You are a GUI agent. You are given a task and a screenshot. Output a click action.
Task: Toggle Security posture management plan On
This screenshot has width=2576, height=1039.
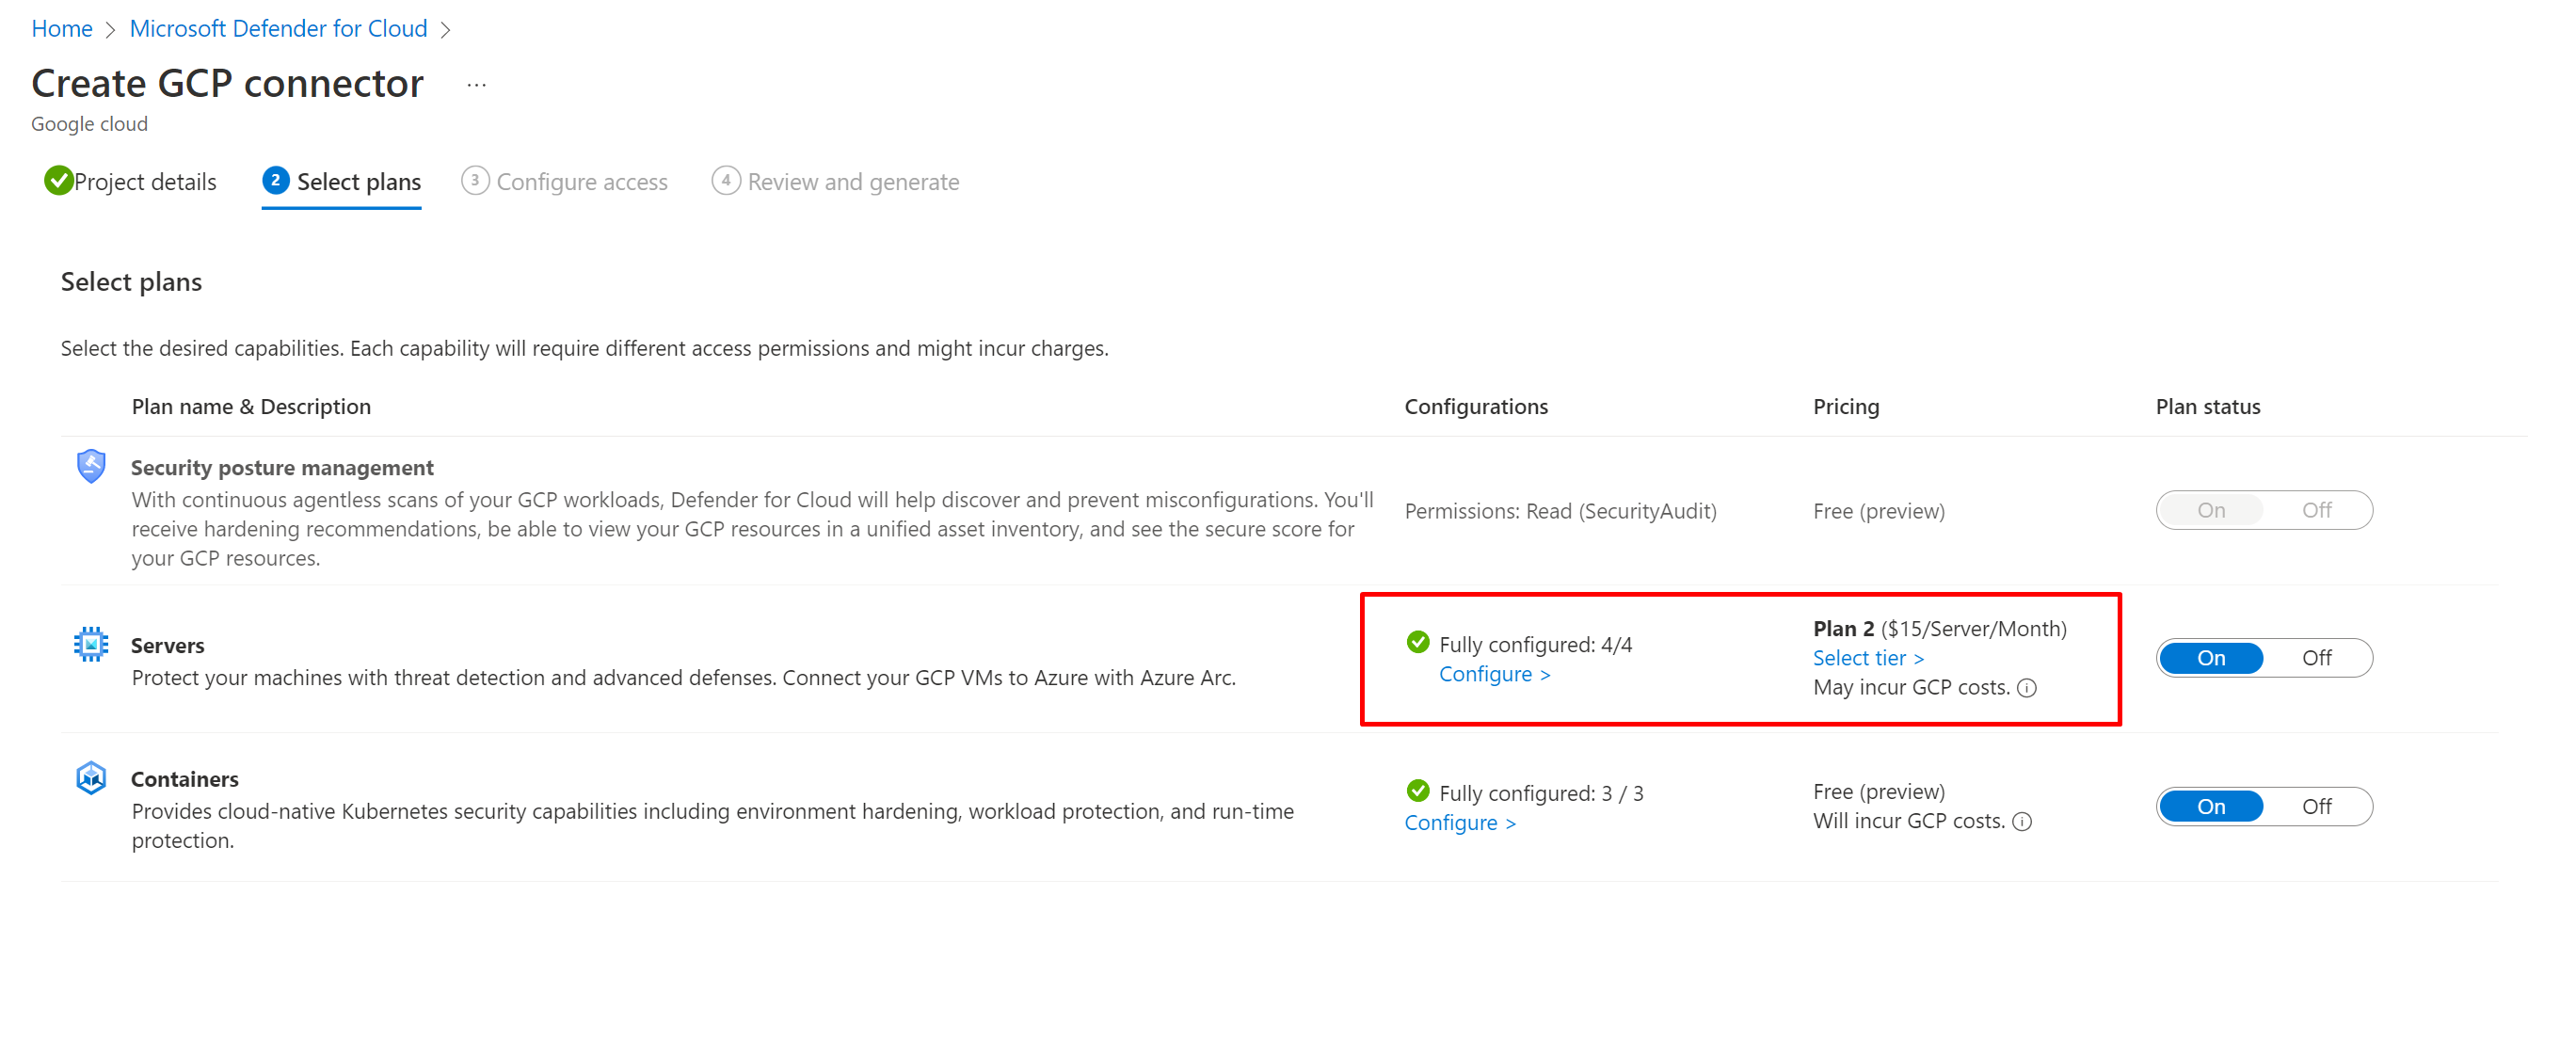coord(2210,510)
